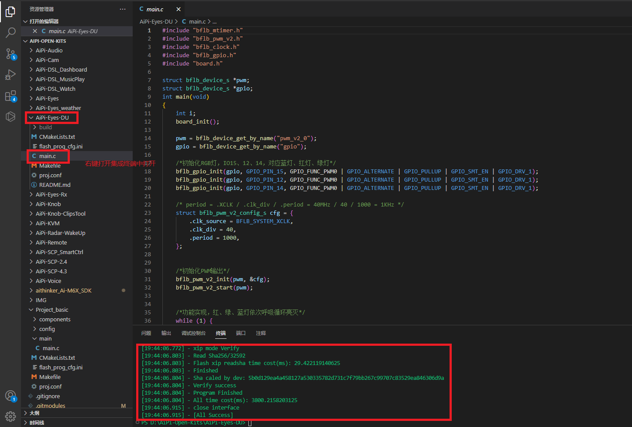
Task: Open the Accounts icon in activity bar
Action: 10,396
